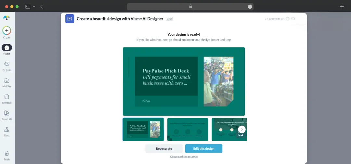Screen dimensions: 351x164
Task: Open Data section in sidebar
Action: [x=7, y=132]
